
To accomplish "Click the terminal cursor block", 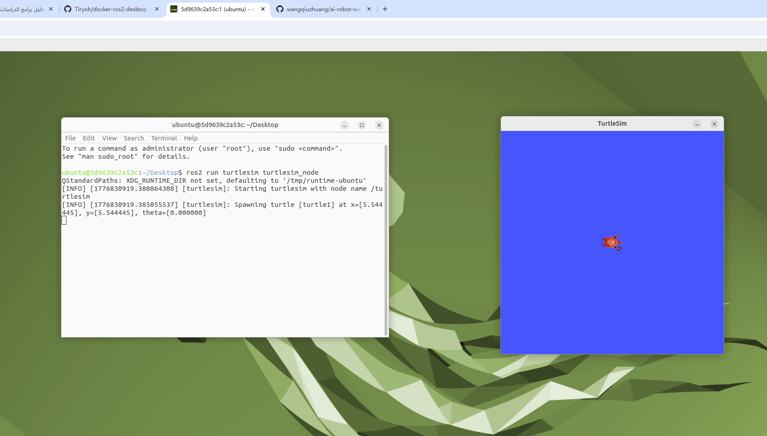I will [64, 220].
